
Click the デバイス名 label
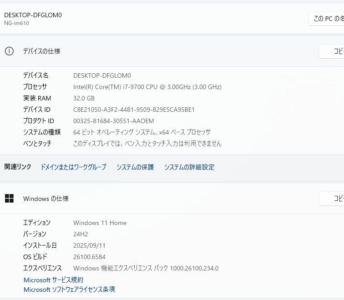click(36, 75)
